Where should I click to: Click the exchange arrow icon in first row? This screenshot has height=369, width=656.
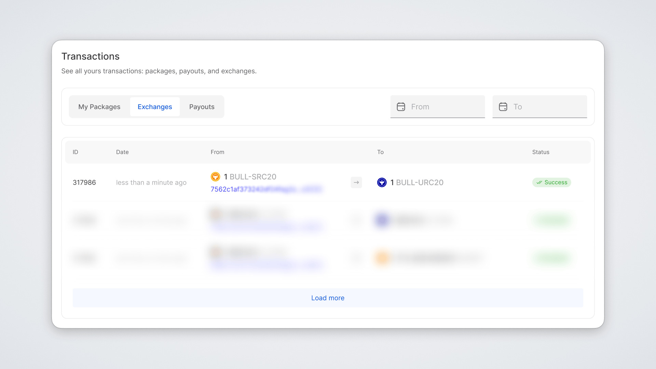(x=356, y=182)
